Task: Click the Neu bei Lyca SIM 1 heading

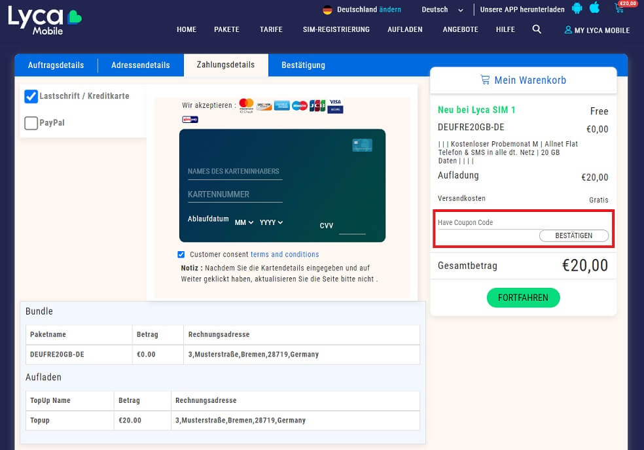Action: pos(476,110)
